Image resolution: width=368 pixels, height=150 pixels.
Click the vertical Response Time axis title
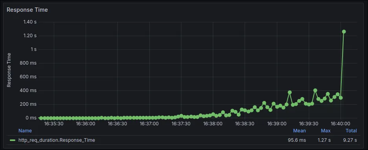pyautogui.click(x=9, y=70)
